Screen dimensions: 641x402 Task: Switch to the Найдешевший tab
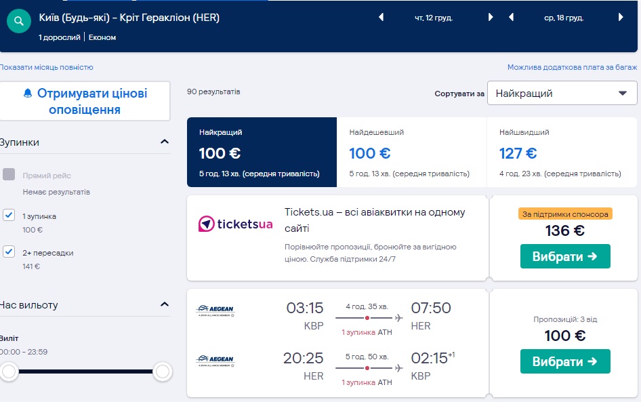(411, 153)
